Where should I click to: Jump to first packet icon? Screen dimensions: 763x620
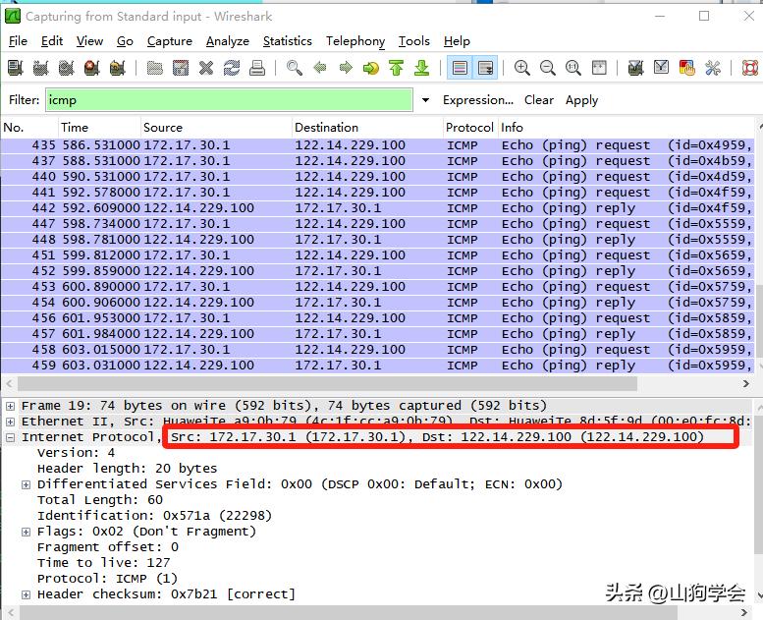pyautogui.click(x=396, y=68)
